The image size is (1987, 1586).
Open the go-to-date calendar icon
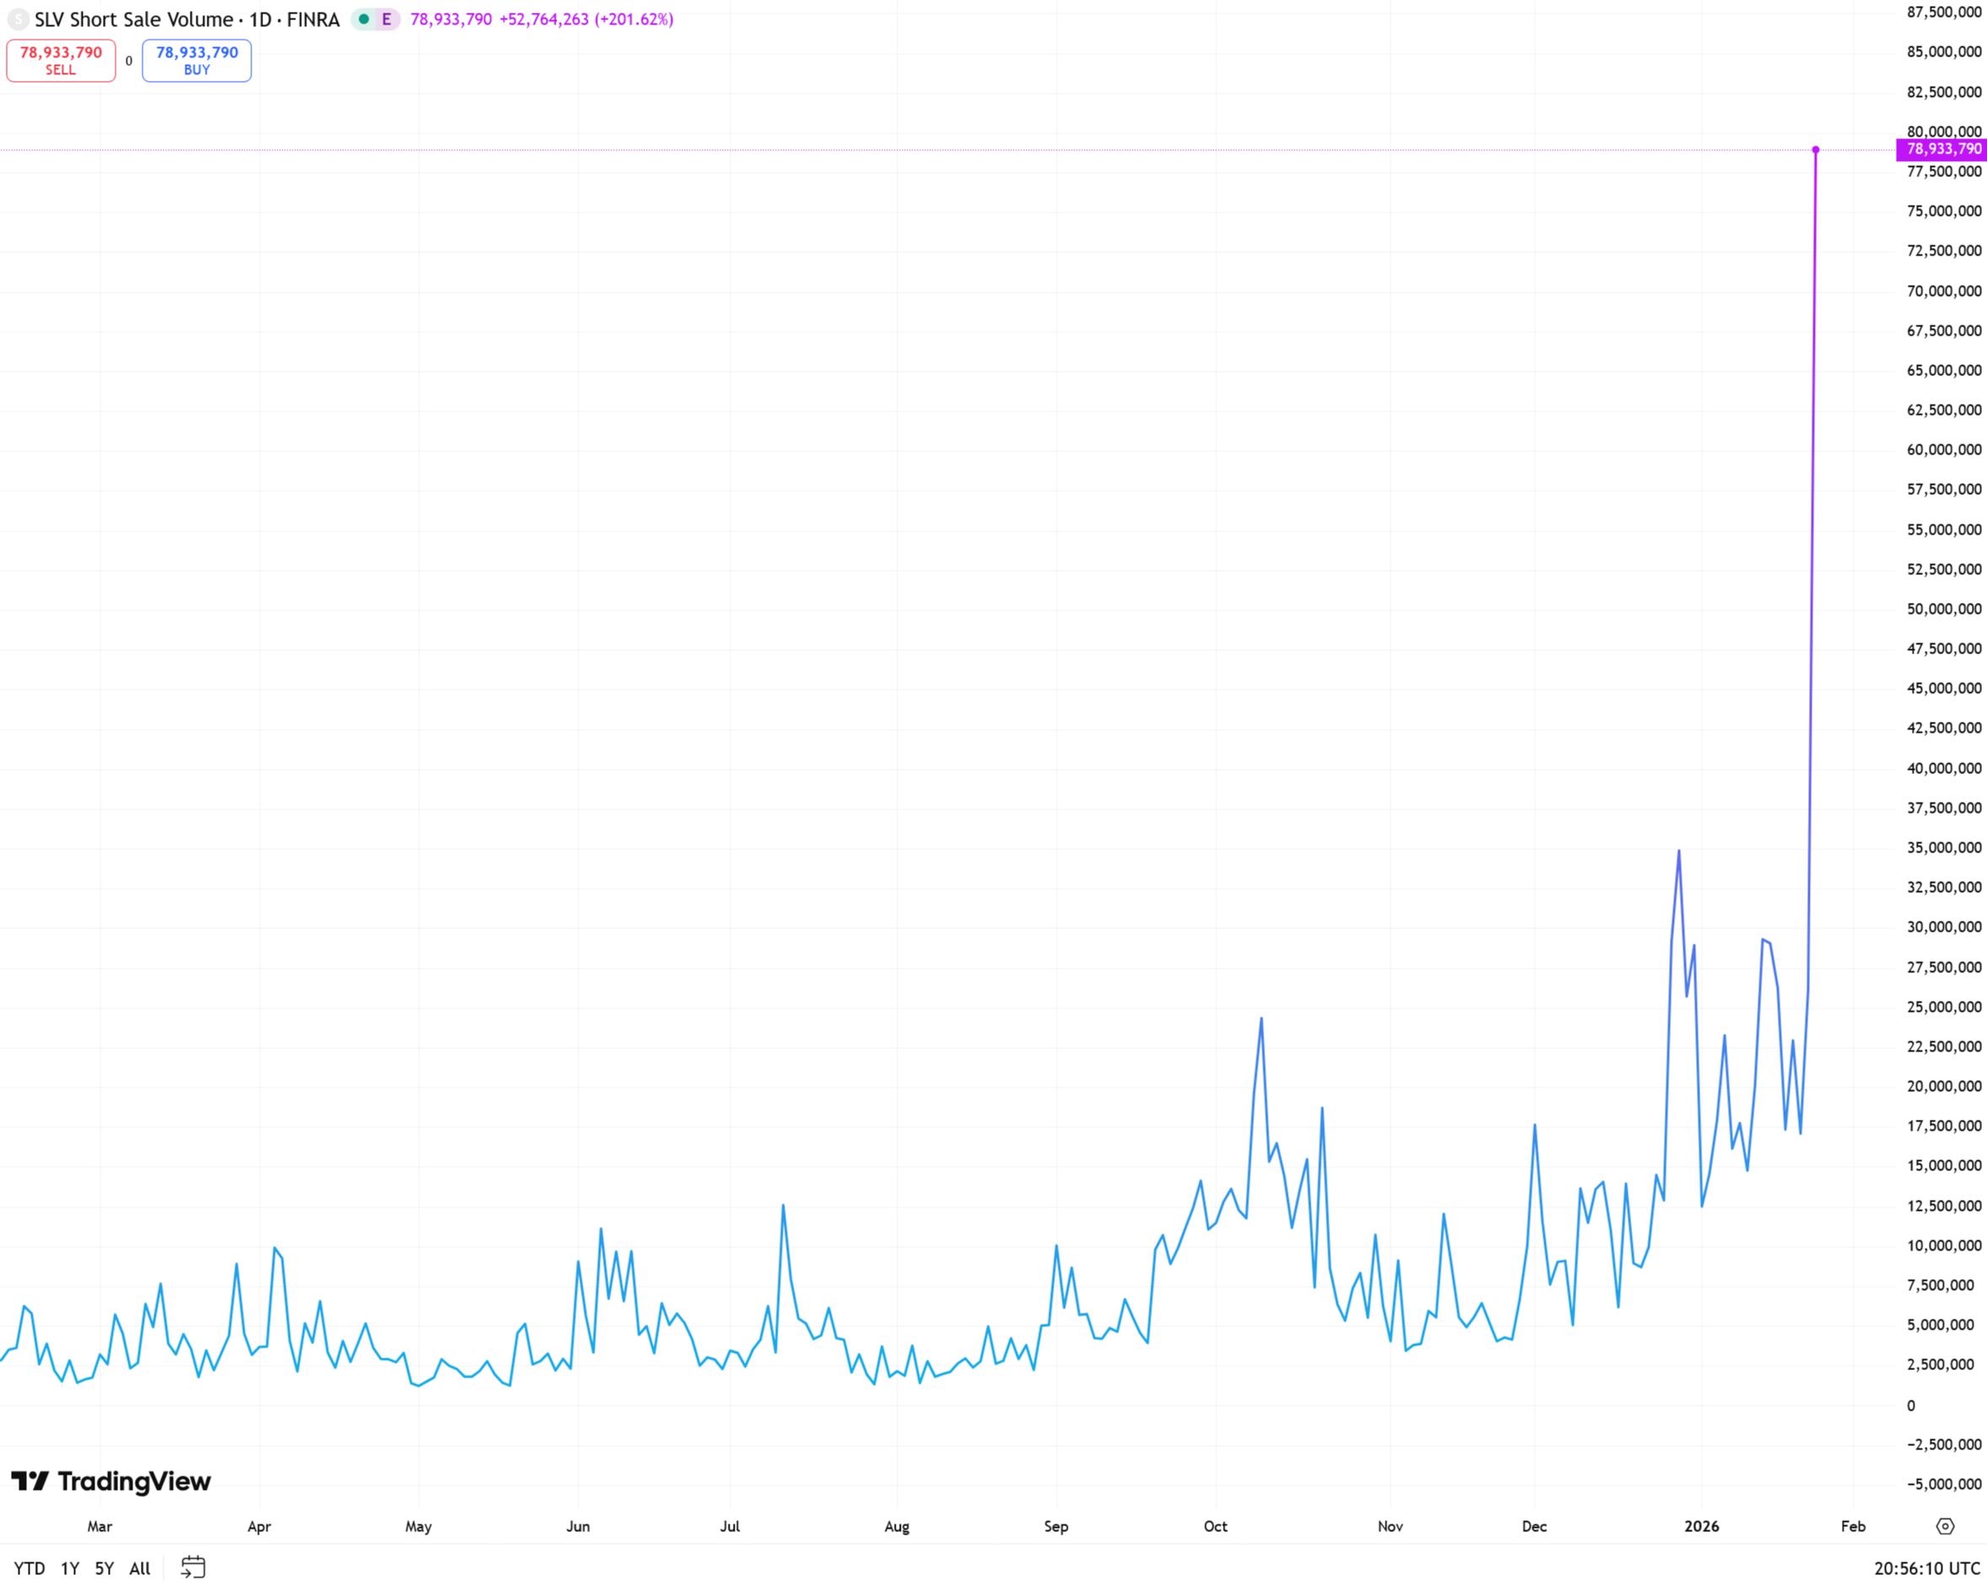pyautogui.click(x=192, y=1567)
